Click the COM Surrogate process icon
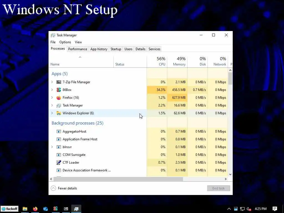 click(x=59, y=155)
